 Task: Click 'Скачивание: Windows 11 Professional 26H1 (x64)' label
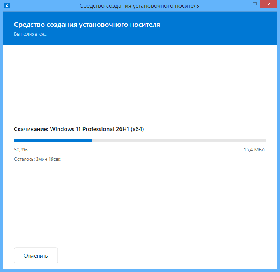pyautogui.click(x=79, y=129)
